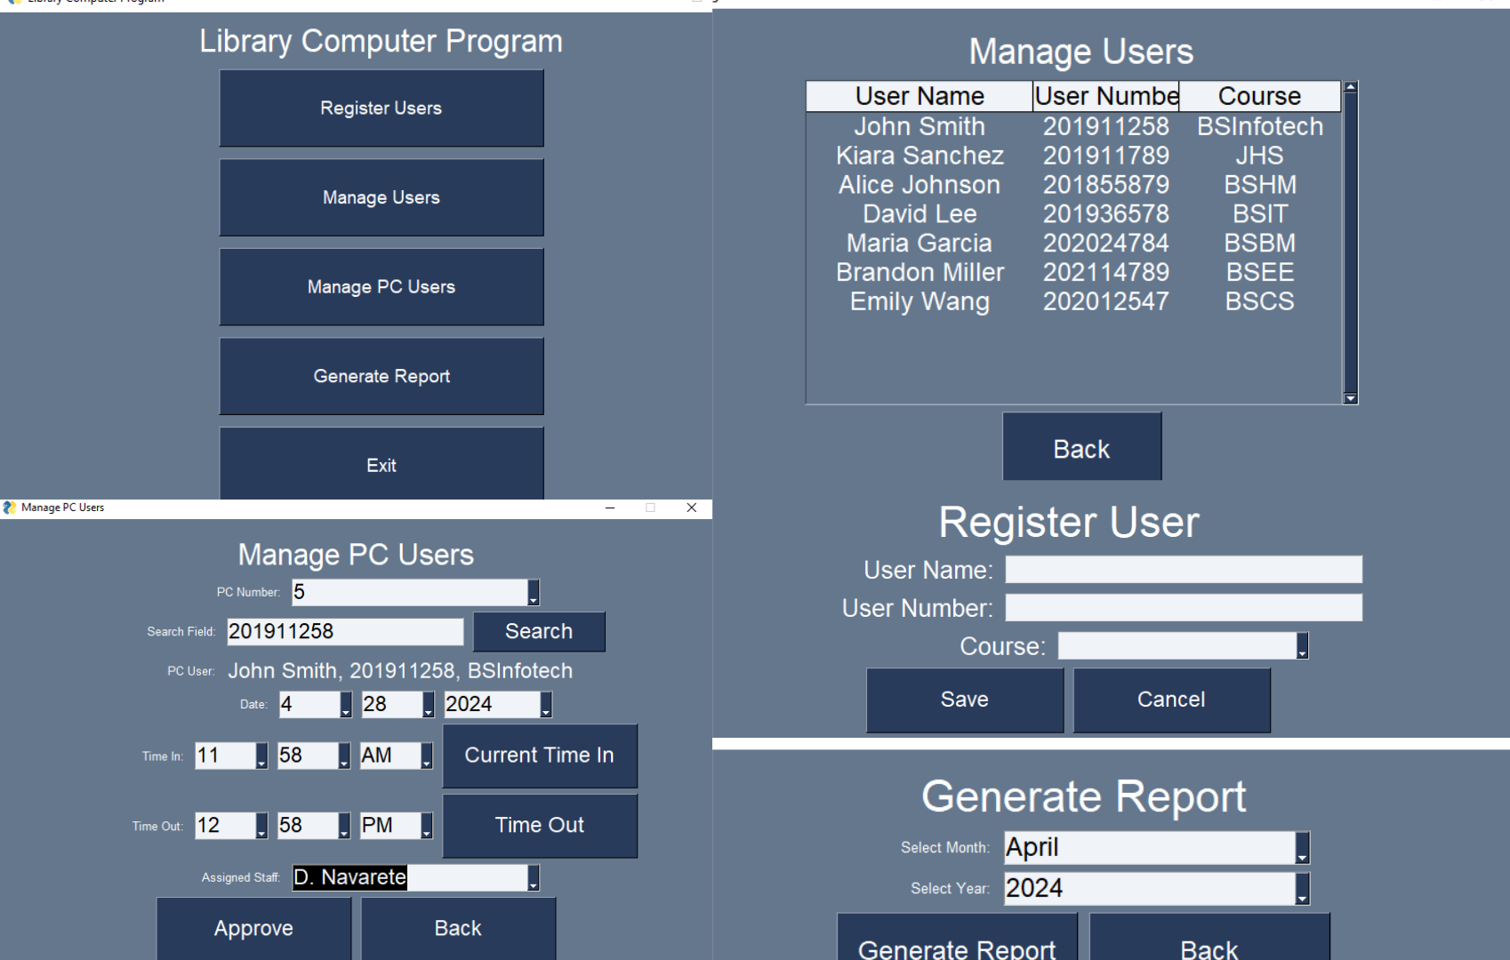The image size is (1510, 960).
Task: Select Alice Johnson row in users table
Action: pos(1073,185)
